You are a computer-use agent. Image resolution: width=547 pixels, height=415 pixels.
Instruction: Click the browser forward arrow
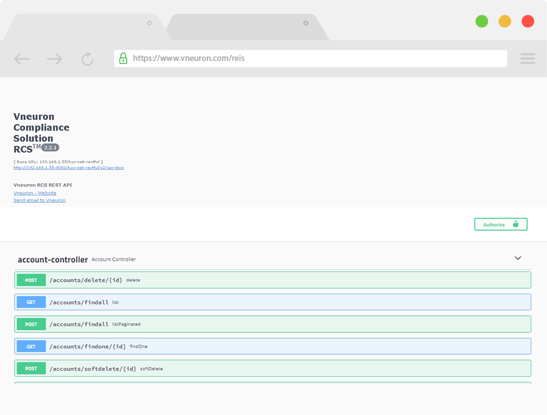tap(54, 59)
